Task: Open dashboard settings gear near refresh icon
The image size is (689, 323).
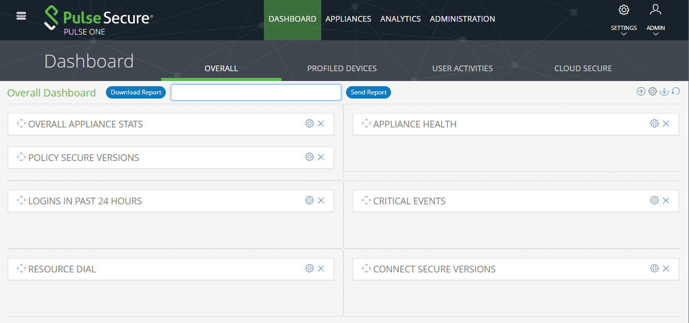Action: [x=652, y=91]
